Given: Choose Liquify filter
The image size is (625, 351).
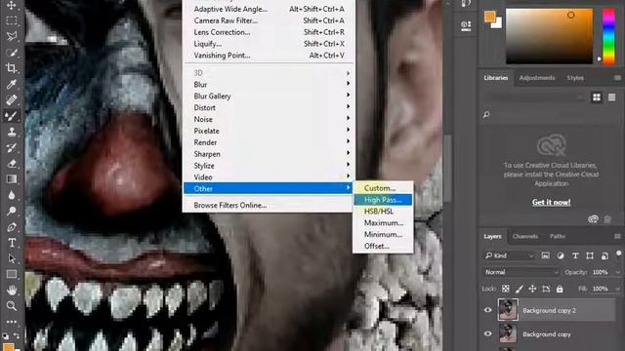Looking at the screenshot, I should [269, 44].
